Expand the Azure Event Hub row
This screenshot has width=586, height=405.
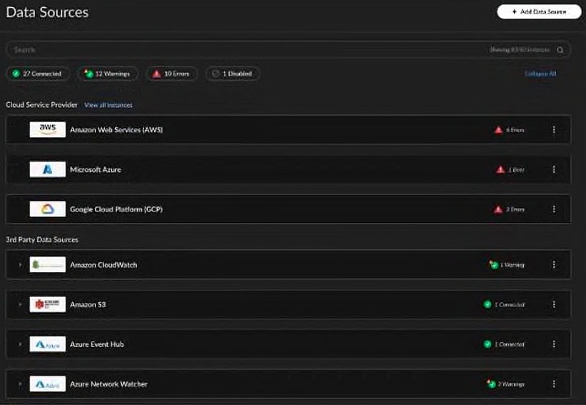(x=20, y=344)
